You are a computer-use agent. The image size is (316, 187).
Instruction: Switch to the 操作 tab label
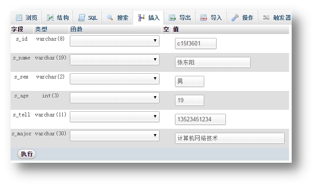[247, 18]
